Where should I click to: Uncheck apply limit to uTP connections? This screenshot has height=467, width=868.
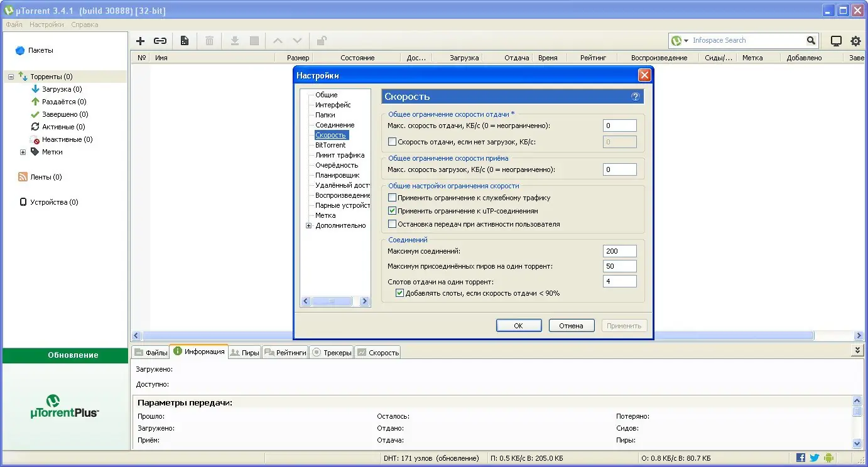click(x=393, y=211)
